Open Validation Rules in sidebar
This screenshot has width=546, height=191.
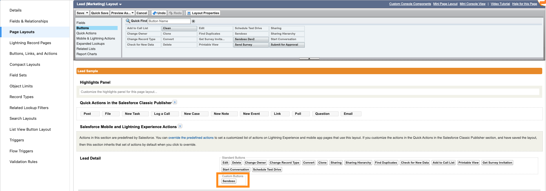(x=23, y=162)
